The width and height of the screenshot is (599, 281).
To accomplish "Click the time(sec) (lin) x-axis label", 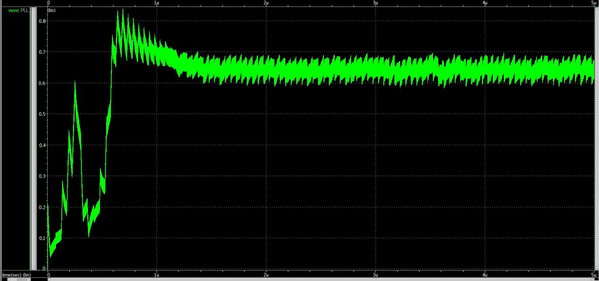I will click(x=16, y=275).
